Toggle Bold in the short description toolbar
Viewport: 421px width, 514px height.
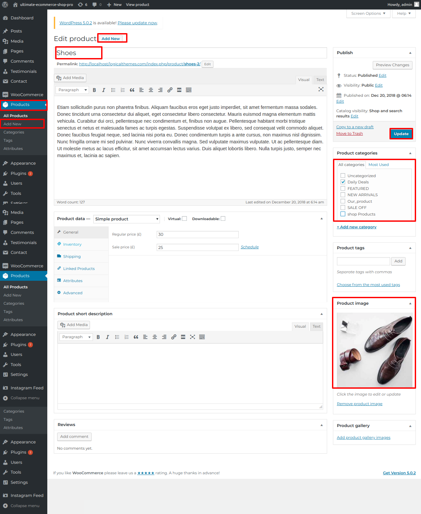[98, 337]
